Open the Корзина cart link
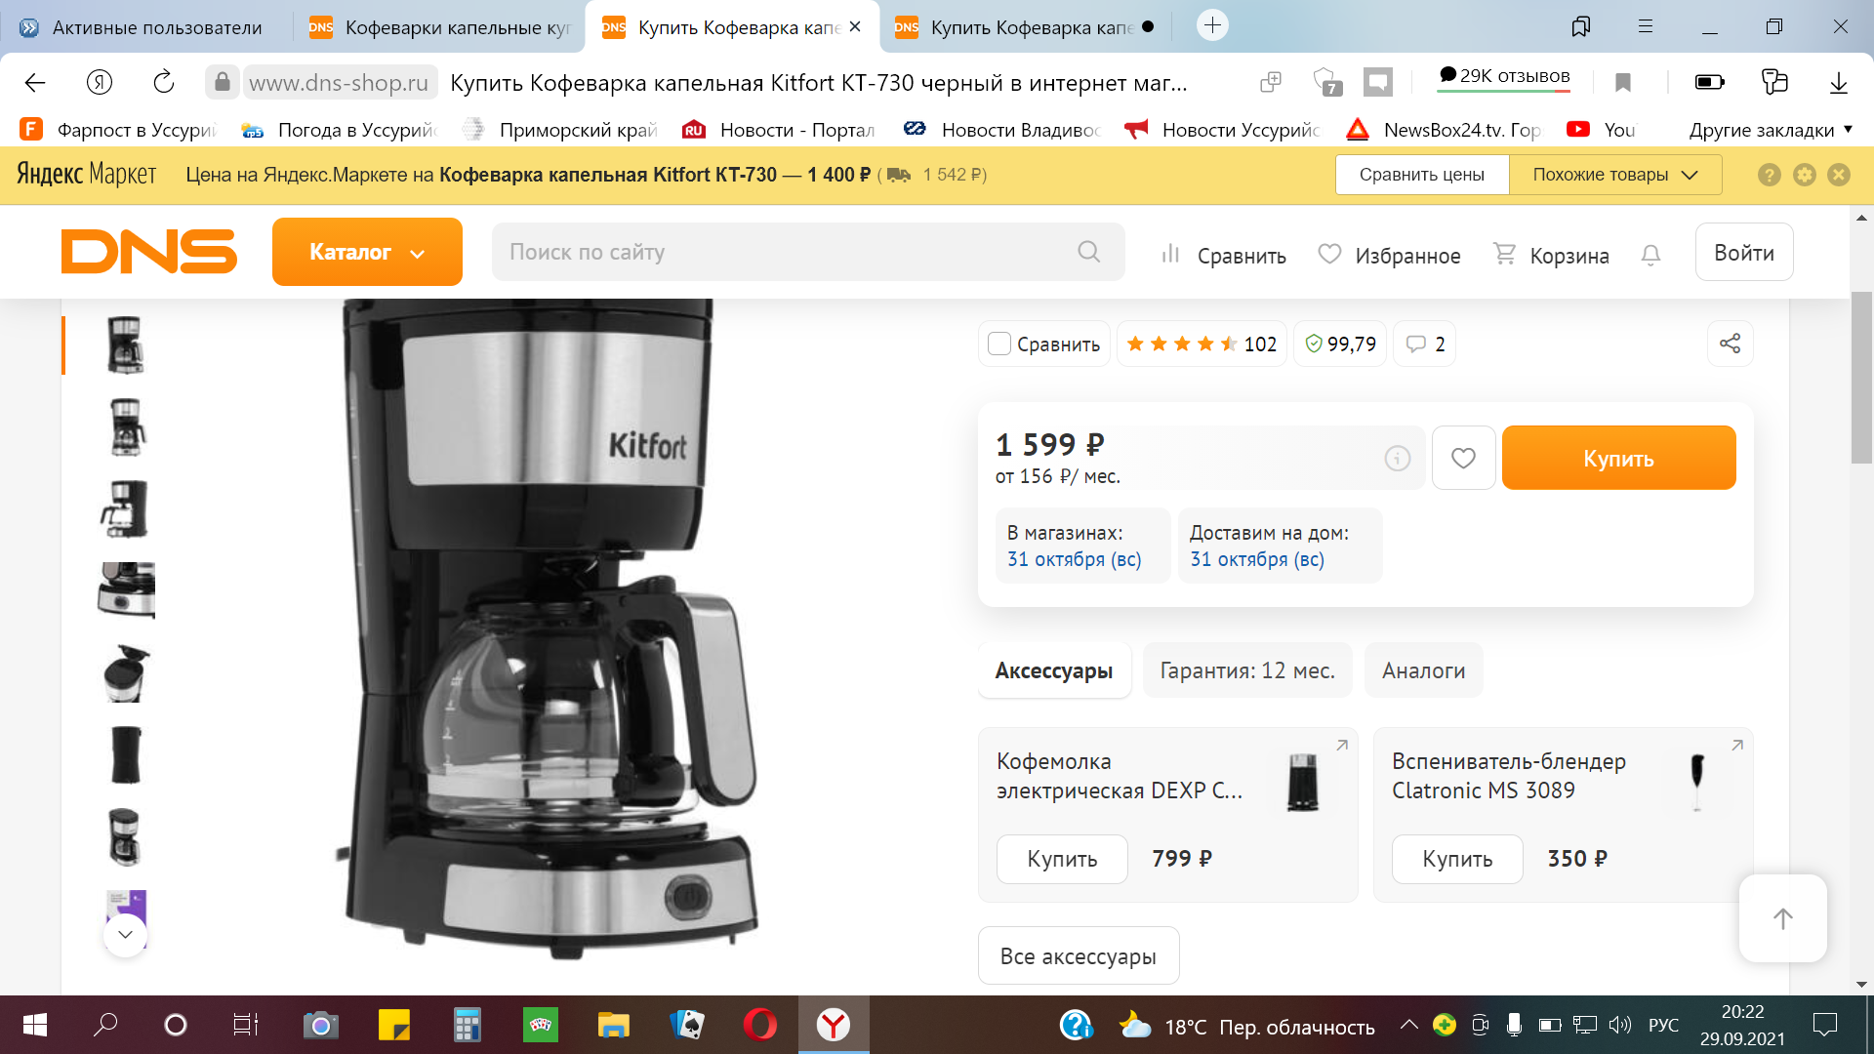The width and height of the screenshot is (1874, 1054). point(1552,255)
